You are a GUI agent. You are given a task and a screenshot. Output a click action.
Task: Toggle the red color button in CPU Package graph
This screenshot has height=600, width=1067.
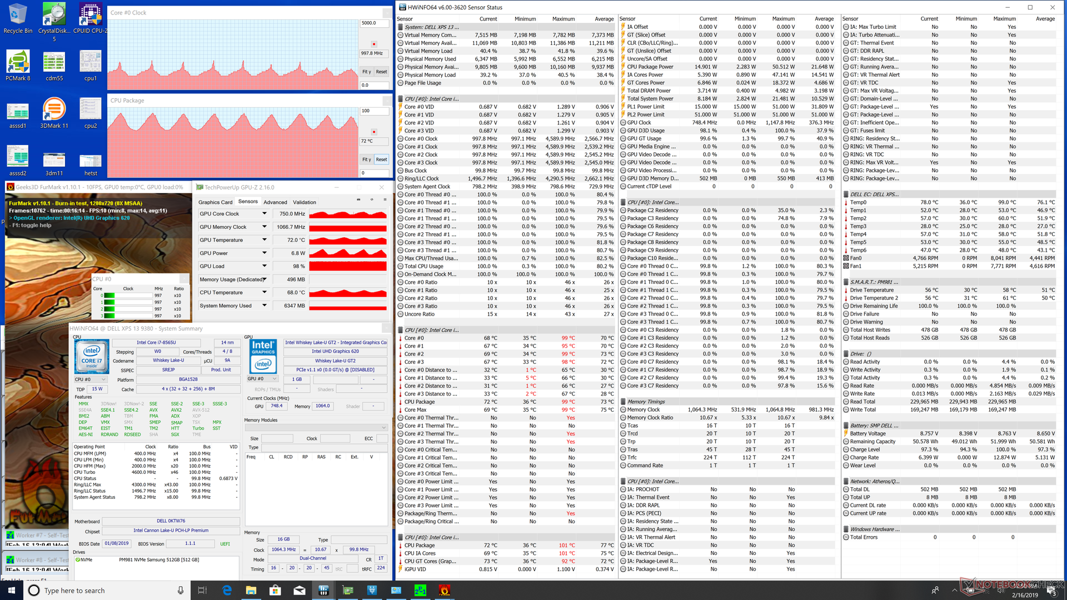pyautogui.click(x=374, y=132)
